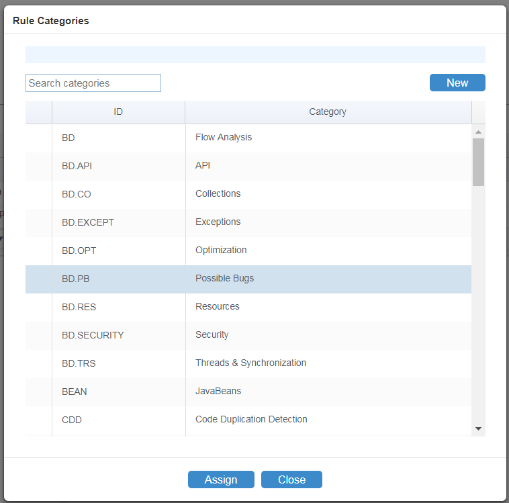Select the CDD ID cell
Viewport: 509px width, 503px height.
pyautogui.click(x=118, y=420)
